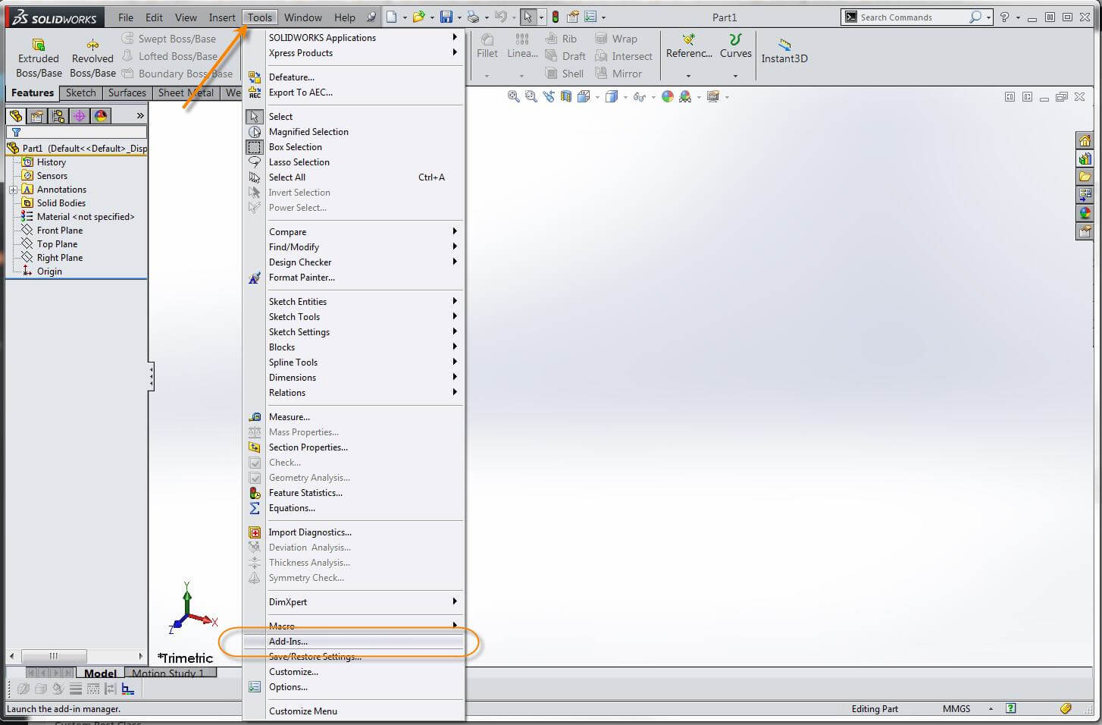
Task: Open the View Orientation dropdown arrow
Action: (597, 96)
